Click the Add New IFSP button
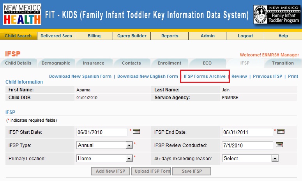Viewport: 302px width, 182px height. click(x=111, y=171)
